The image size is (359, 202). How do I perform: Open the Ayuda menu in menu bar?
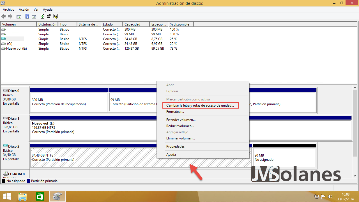[48, 10]
